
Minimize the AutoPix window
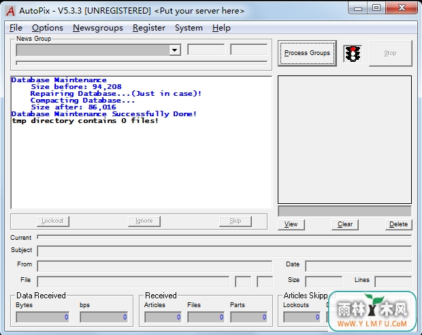358,8
